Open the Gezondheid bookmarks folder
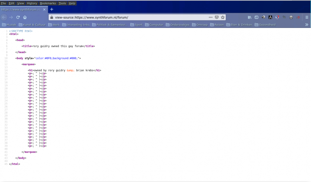Screen dimensions: 311x182 pyautogui.click(x=265, y=25)
